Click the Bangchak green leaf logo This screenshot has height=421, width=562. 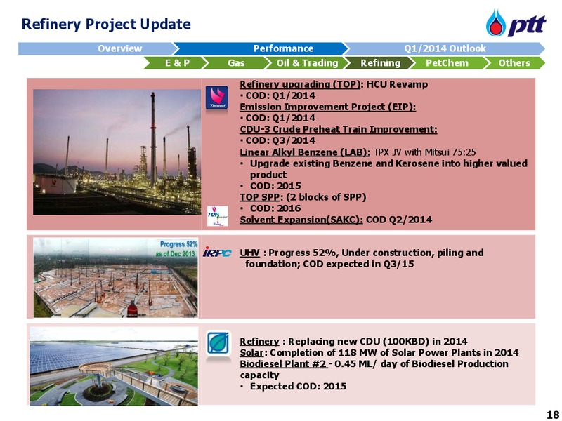click(x=218, y=343)
